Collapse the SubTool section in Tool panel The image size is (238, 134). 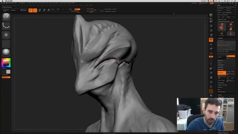pos(220,38)
